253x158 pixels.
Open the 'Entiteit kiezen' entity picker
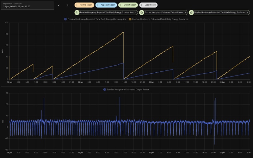click(x=128, y=5)
